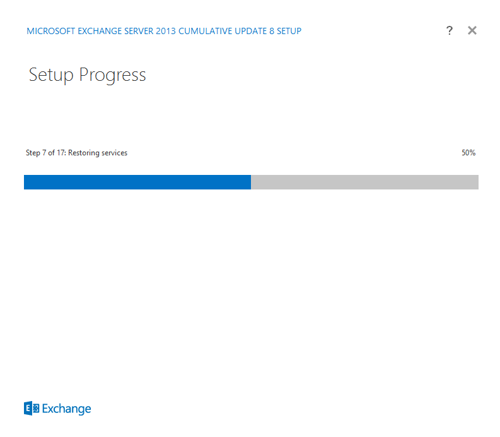Click the word EXCHANGE in the title
The image size is (500, 437).
pos(100,31)
